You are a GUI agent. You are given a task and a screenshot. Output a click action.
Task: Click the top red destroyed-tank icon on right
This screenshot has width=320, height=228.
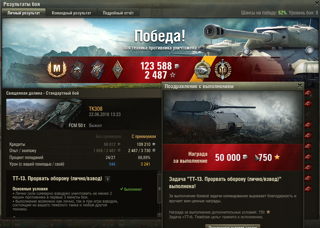click(308, 93)
